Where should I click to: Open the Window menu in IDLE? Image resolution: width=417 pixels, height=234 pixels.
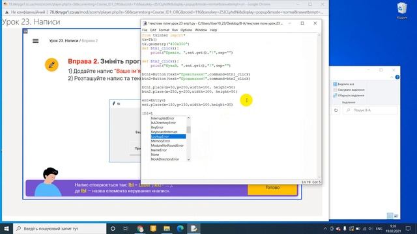point(201,30)
